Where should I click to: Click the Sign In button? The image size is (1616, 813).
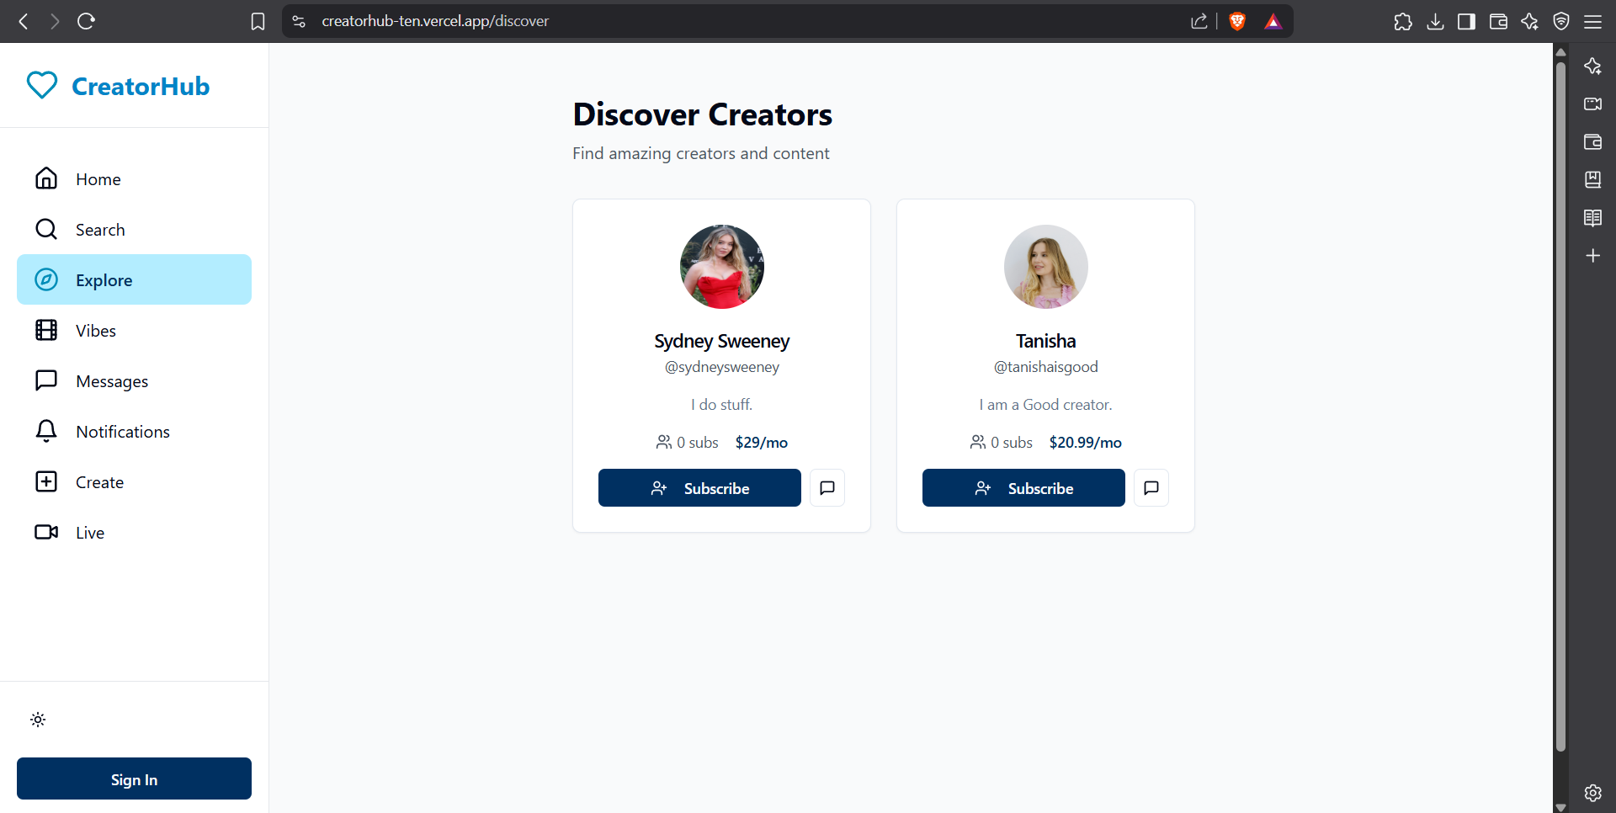click(x=134, y=778)
